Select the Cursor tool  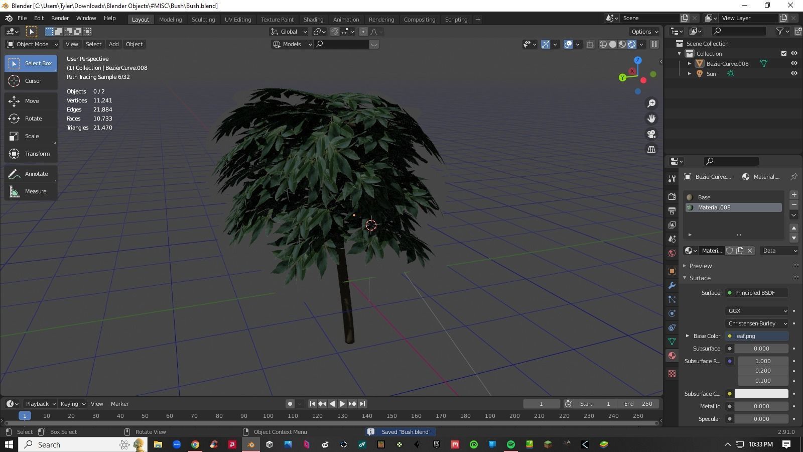tap(31, 81)
